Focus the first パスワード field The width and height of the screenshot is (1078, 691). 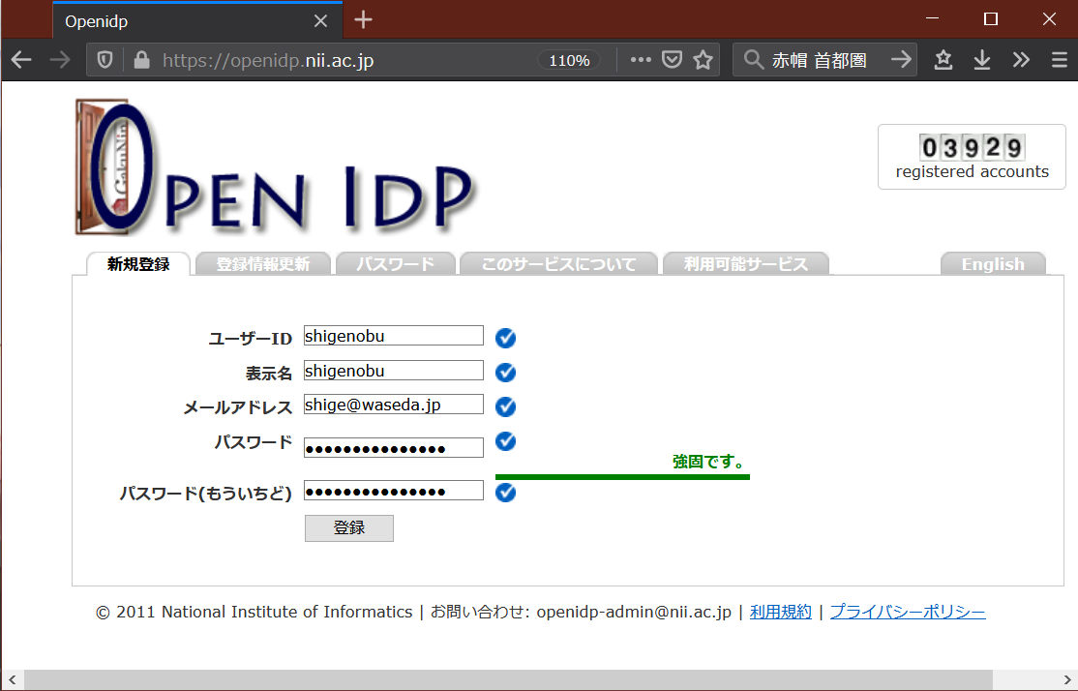click(393, 448)
